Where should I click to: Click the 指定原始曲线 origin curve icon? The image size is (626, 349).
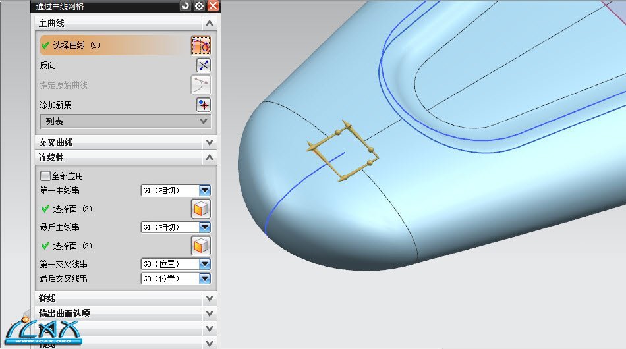pos(201,85)
